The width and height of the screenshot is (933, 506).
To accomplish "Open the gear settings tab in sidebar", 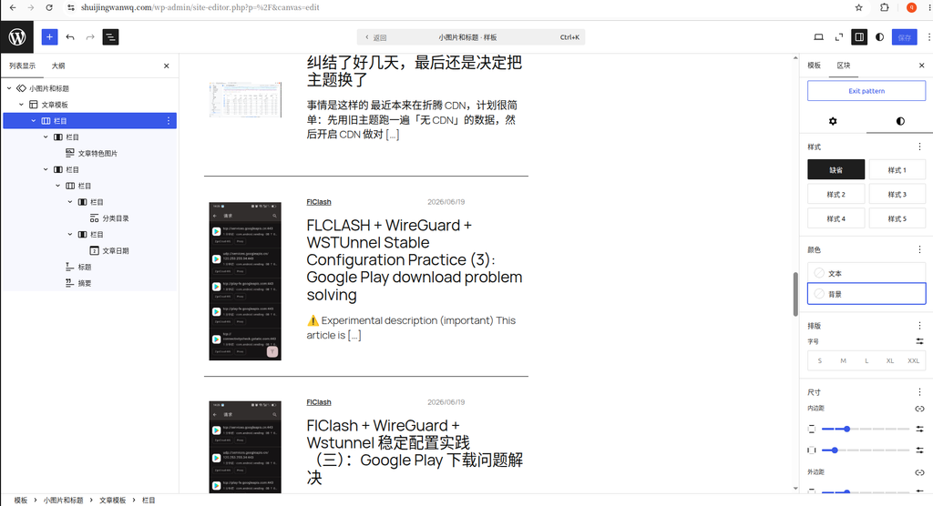I will pos(833,121).
